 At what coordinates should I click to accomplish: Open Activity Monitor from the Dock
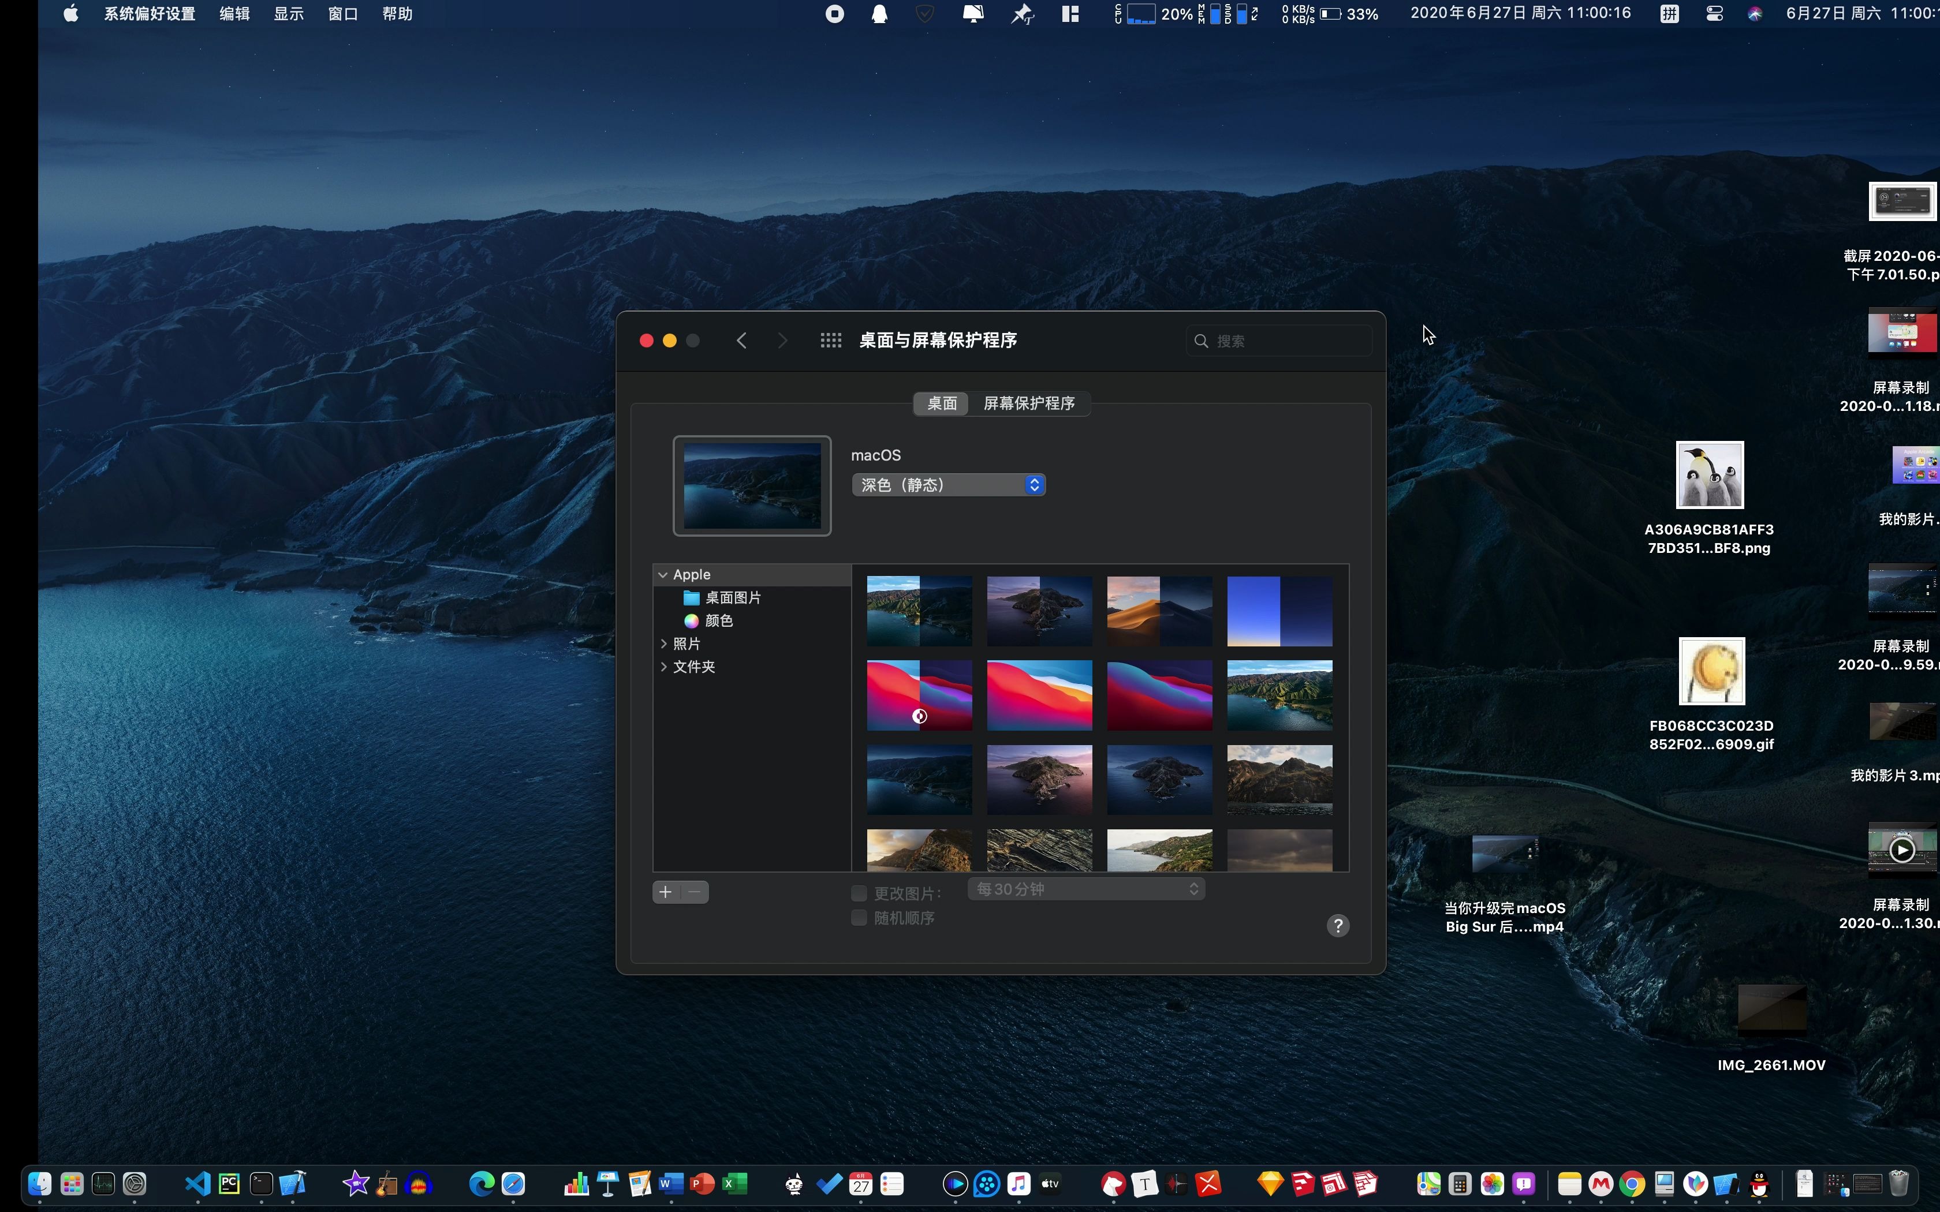[103, 1183]
